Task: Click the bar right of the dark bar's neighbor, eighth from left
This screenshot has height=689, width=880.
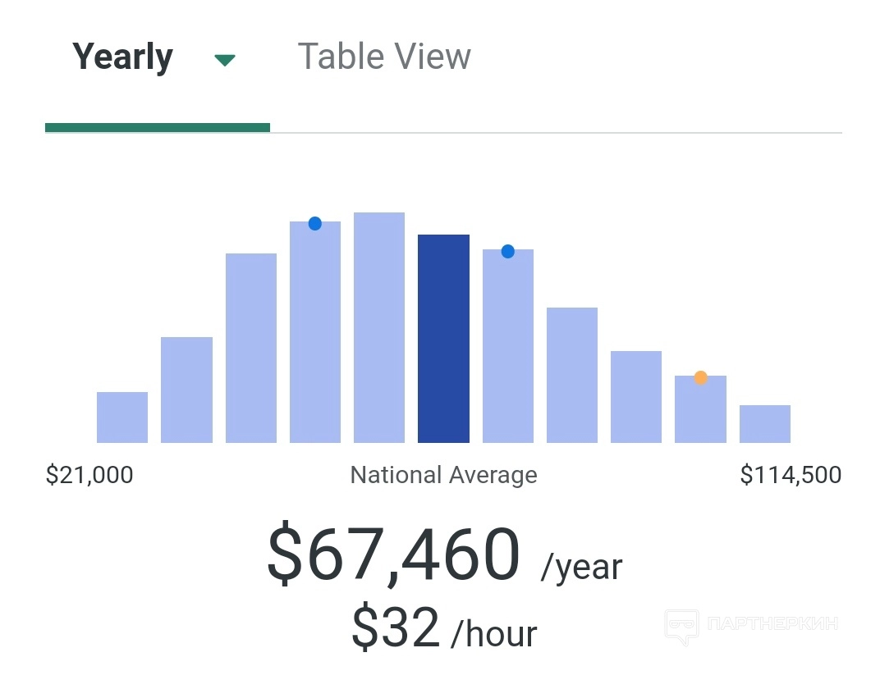Action: (x=572, y=375)
